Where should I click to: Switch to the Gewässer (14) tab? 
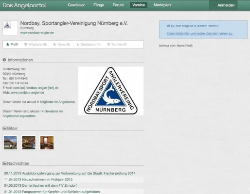(x=89, y=44)
